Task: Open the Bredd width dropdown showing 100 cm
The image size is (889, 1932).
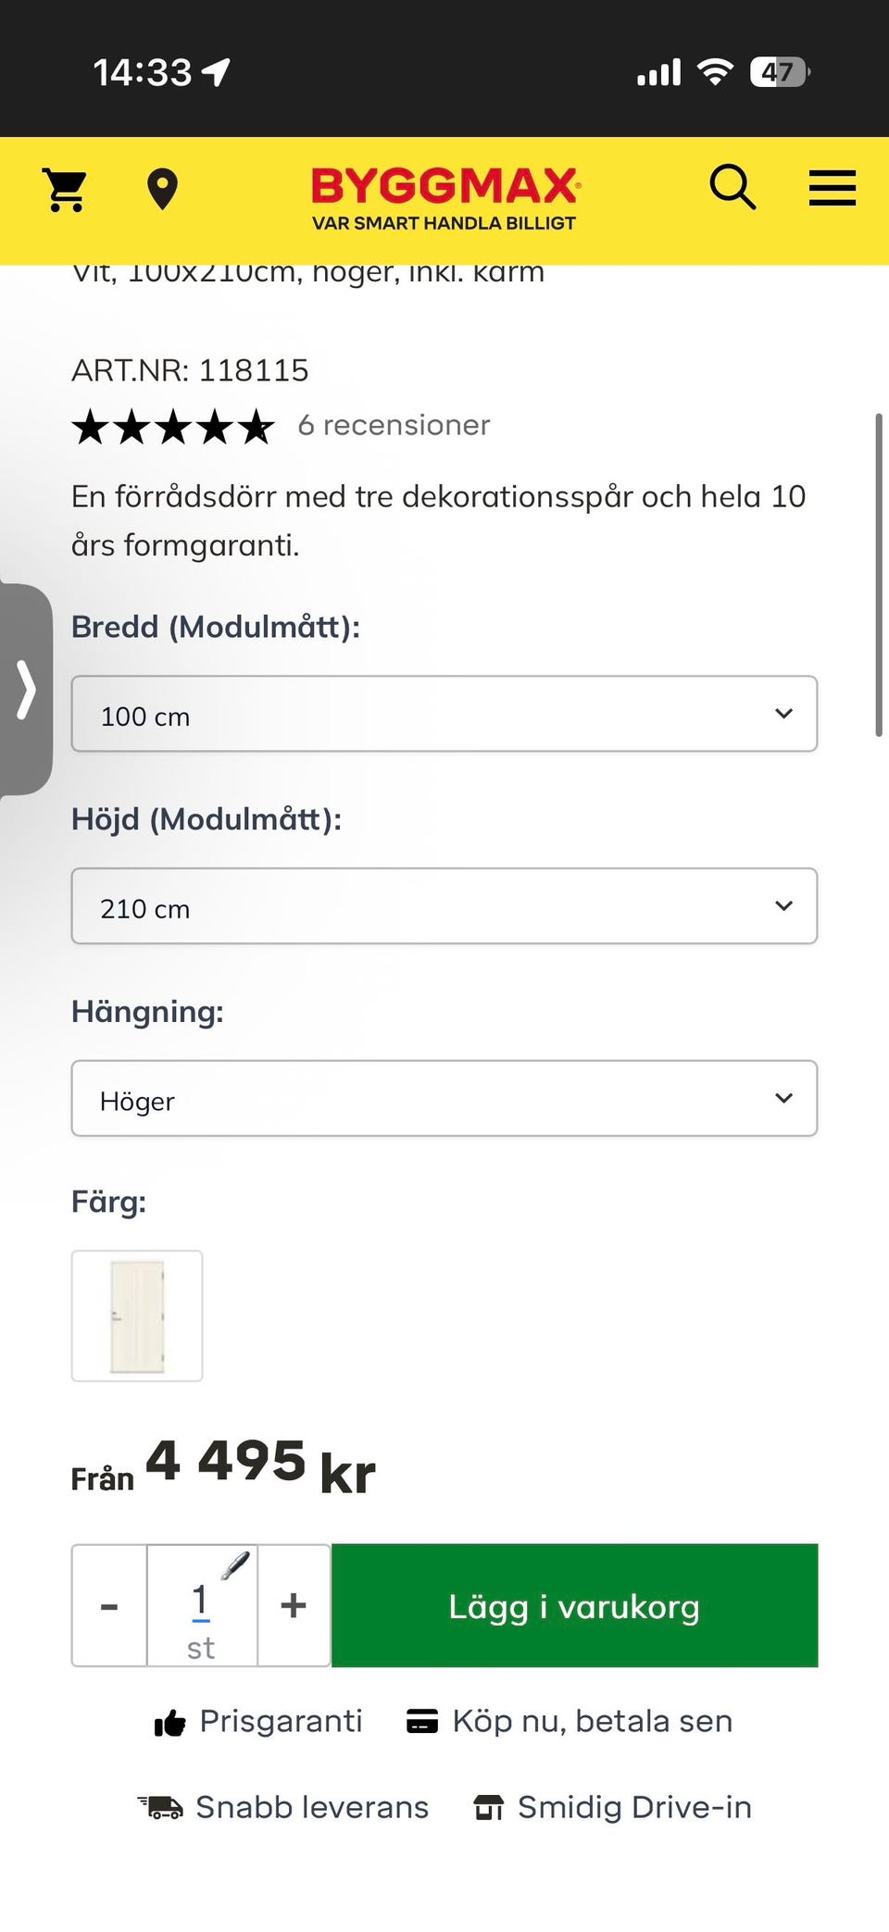Action: pyautogui.click(x=444, y=714)
